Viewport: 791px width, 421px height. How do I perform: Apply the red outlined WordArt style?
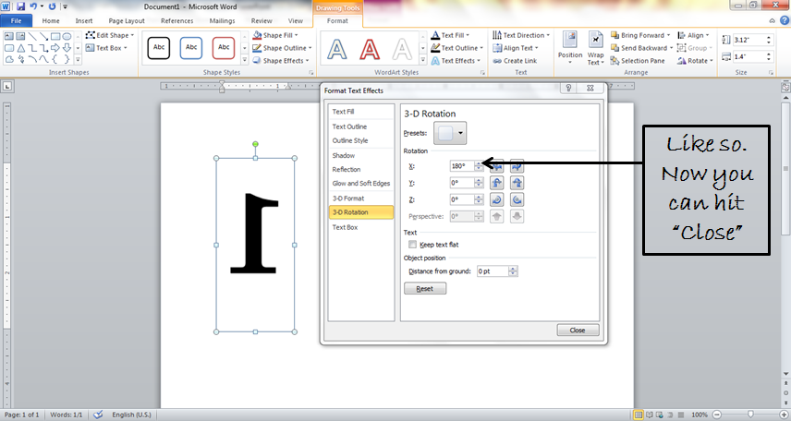point(369,48)
